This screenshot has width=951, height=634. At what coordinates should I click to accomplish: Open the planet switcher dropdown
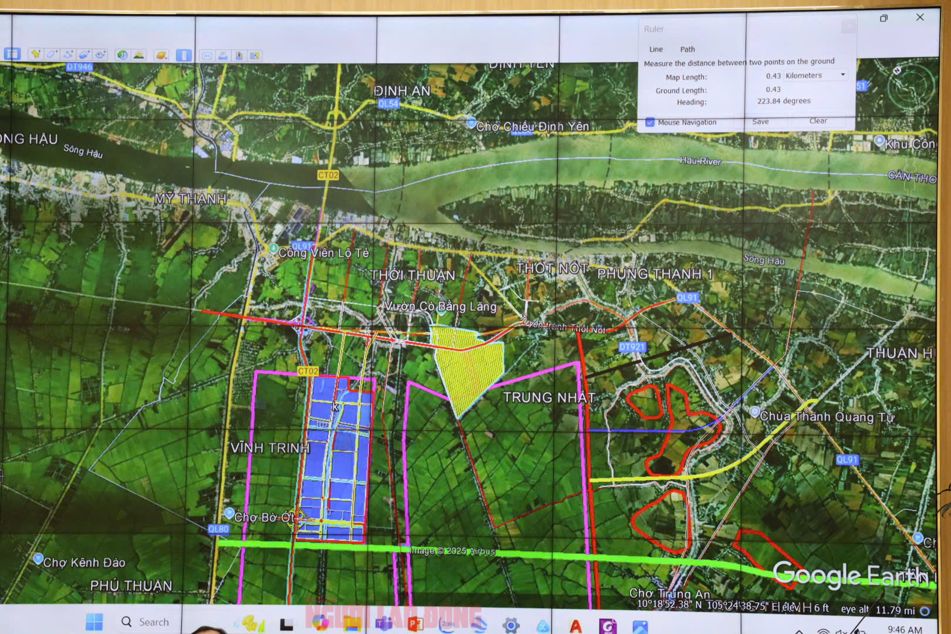[161, 55]
